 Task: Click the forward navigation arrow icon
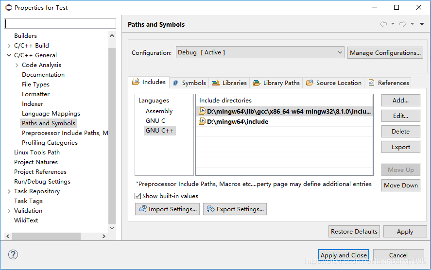pyautogui.click(x=402, y=24)
